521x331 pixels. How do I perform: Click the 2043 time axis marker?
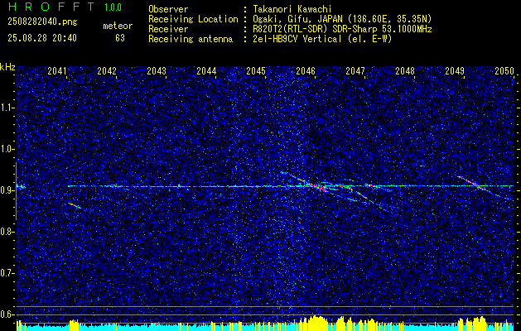(157, 70)
